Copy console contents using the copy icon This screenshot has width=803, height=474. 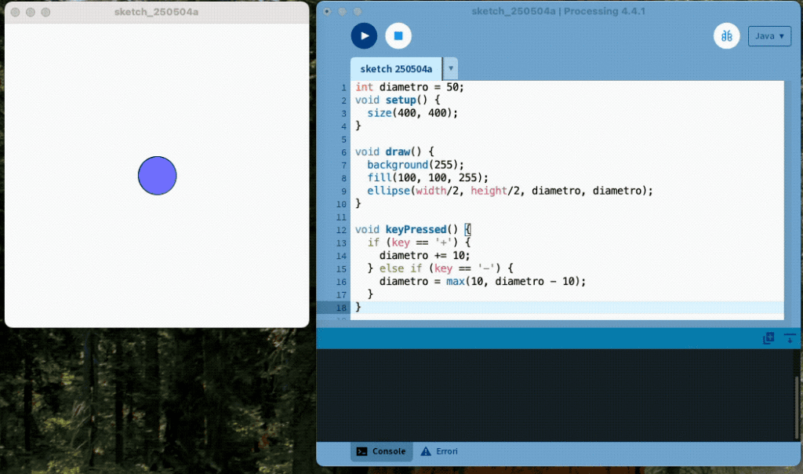tap(768, 338)
